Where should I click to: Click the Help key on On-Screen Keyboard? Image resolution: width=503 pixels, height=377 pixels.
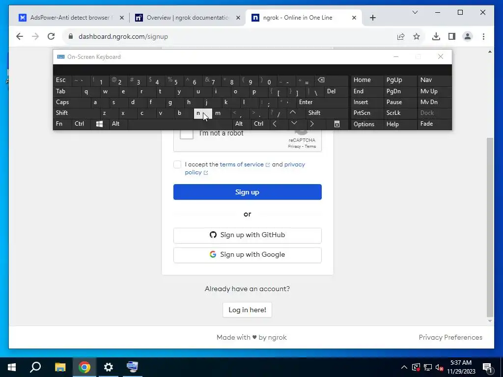click(x=400, y=124)
